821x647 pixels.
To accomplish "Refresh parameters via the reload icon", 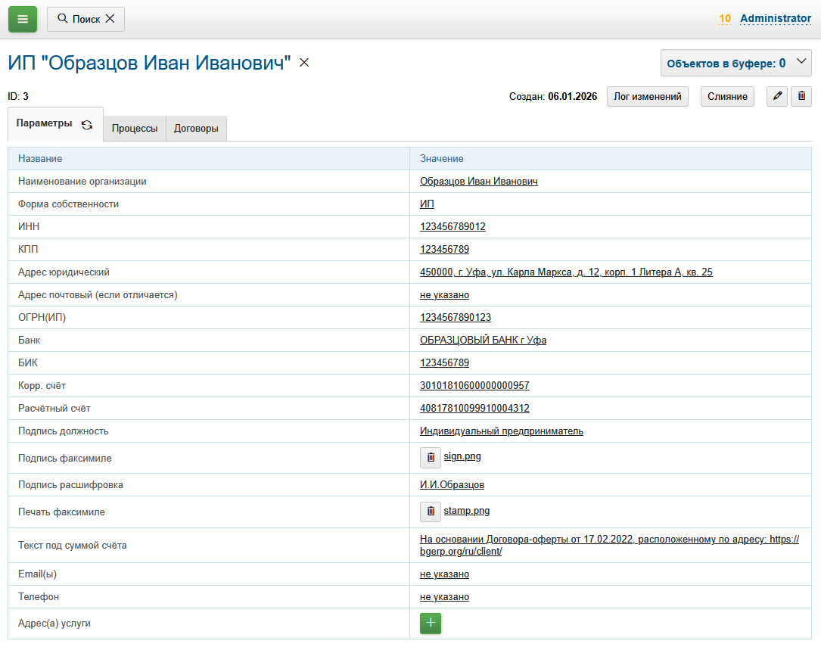I will click(x=87, y=125).
